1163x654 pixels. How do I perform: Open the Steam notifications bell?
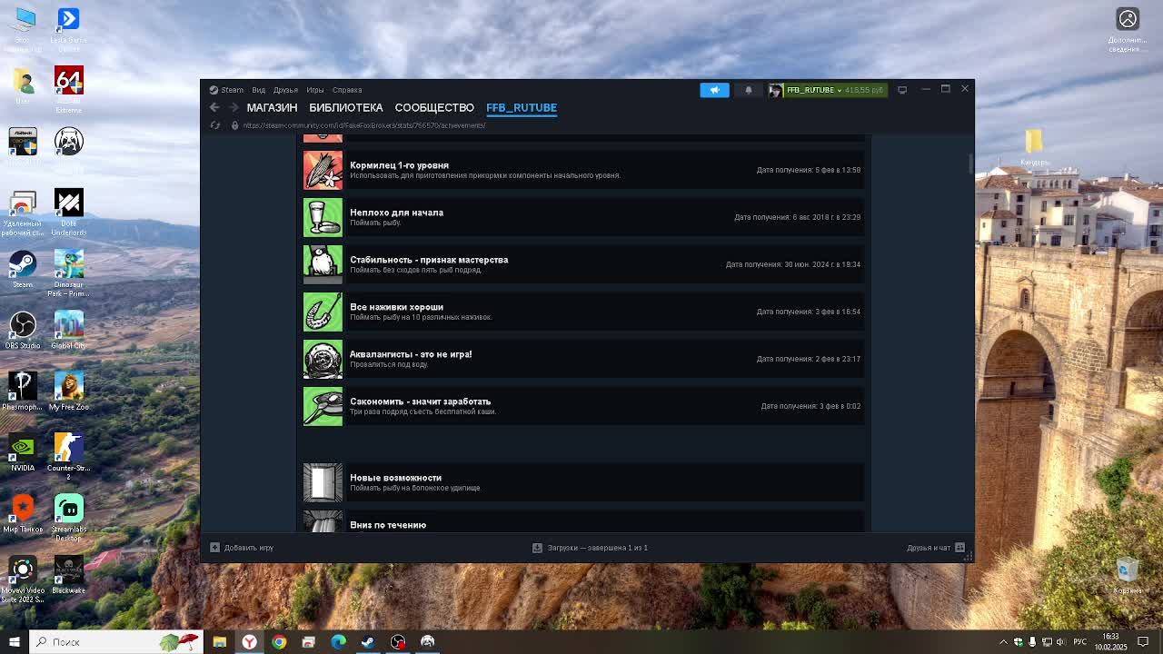pos(749,90)
